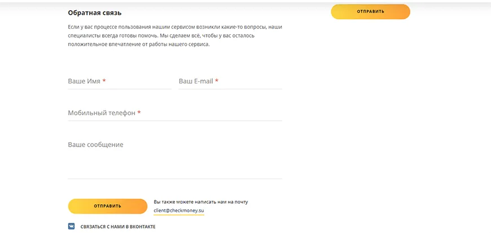Open the client@checkmoney.su email link
This screenshot has width=491, height=233.
pyautogui.click(x=178, y=210)
